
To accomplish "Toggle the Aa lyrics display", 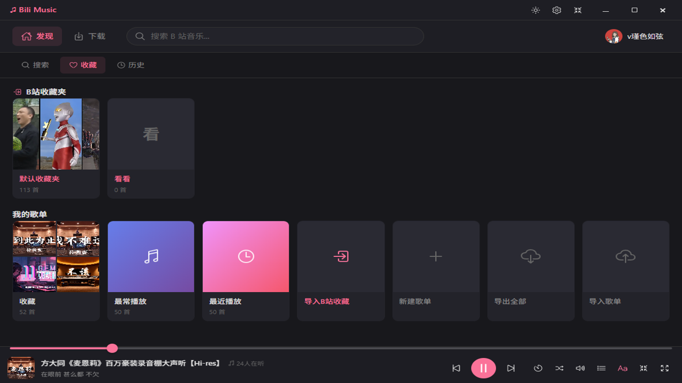I will [622, 368].
